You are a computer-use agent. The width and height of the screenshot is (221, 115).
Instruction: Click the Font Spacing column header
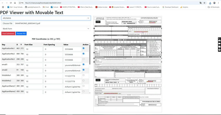pyautogui.click(x=49, y=44)
